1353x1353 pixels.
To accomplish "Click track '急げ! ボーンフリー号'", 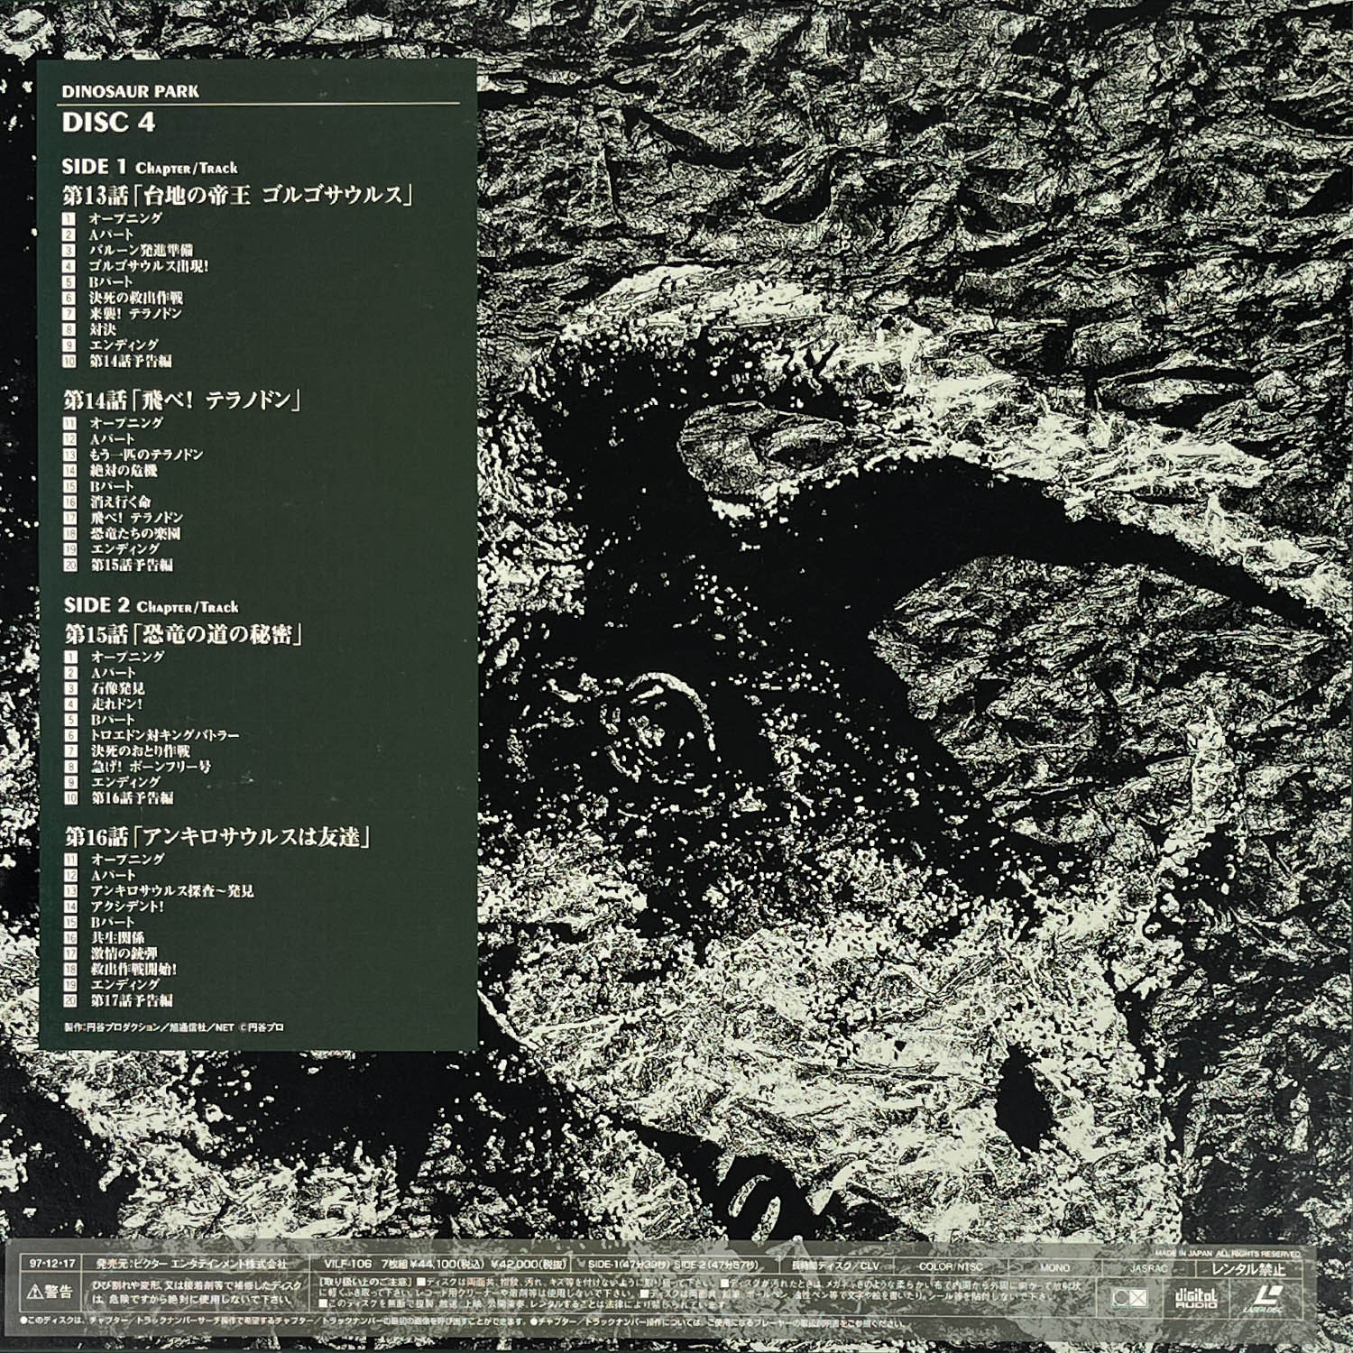I will coord(151,767).
